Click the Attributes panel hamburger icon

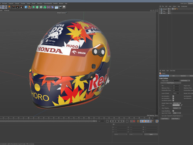[160, 70]
